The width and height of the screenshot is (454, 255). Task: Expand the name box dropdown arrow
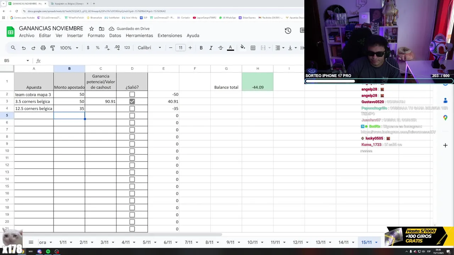27,61
